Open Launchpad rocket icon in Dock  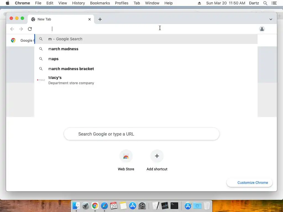pyautogui.click(x=86, y=206)
